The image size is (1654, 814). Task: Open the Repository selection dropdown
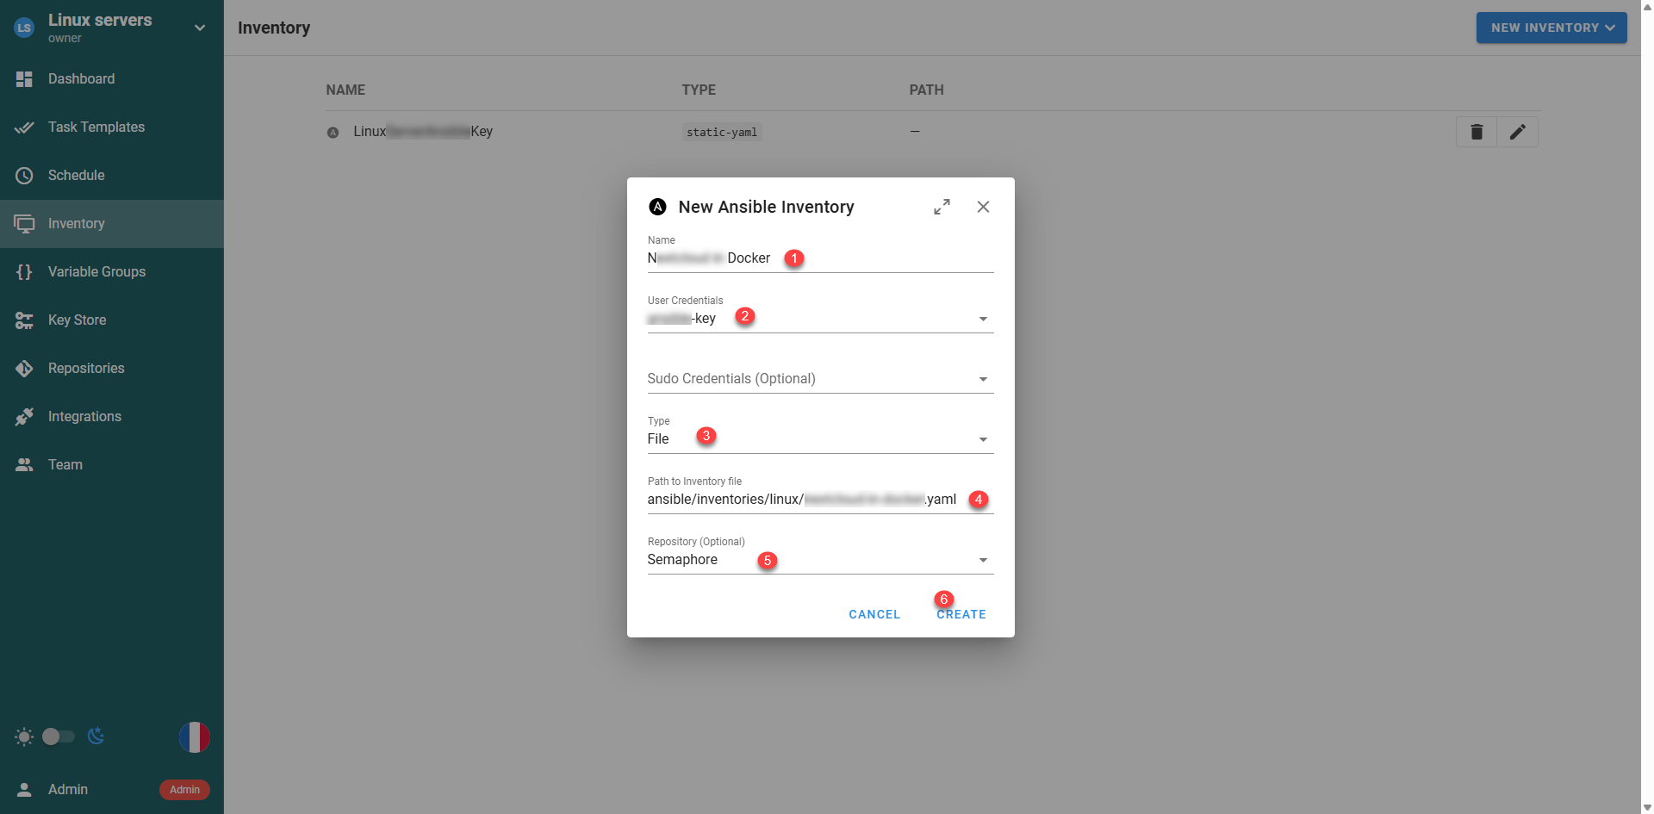[x=983, y=560]
